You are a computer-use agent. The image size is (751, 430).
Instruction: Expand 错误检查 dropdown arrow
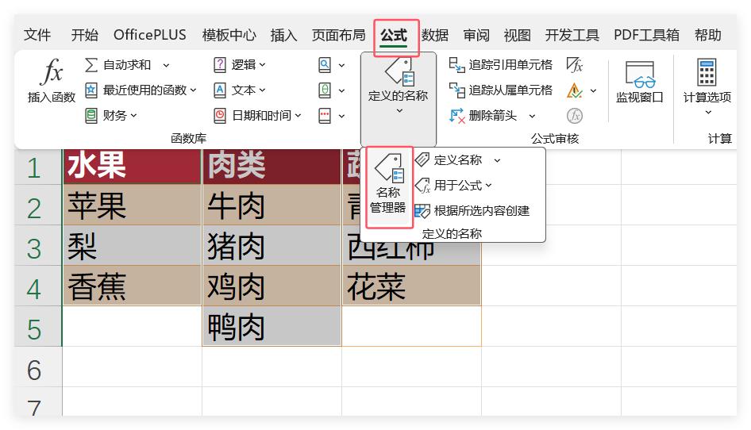594,90
